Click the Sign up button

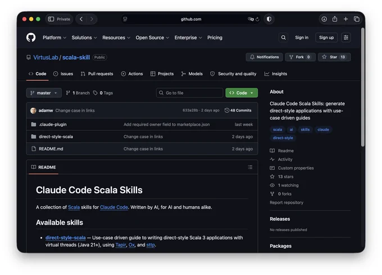[x=326, y=38]
